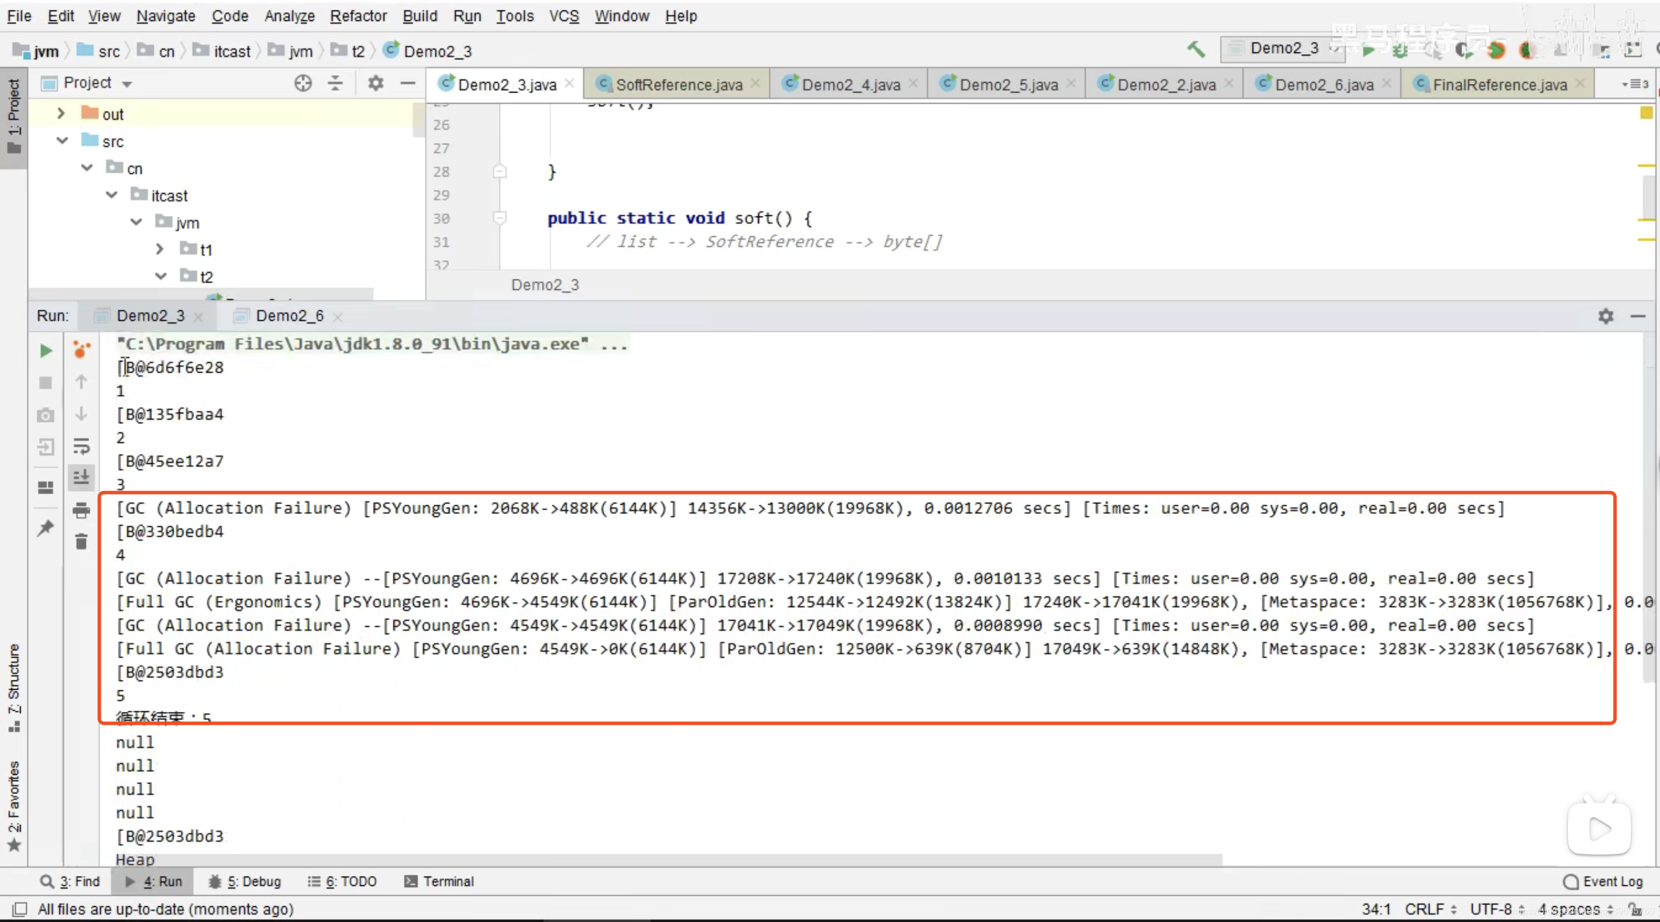Rerun Demo2_3 with green play icon
1660x922 pixels.
coord(46,350)
